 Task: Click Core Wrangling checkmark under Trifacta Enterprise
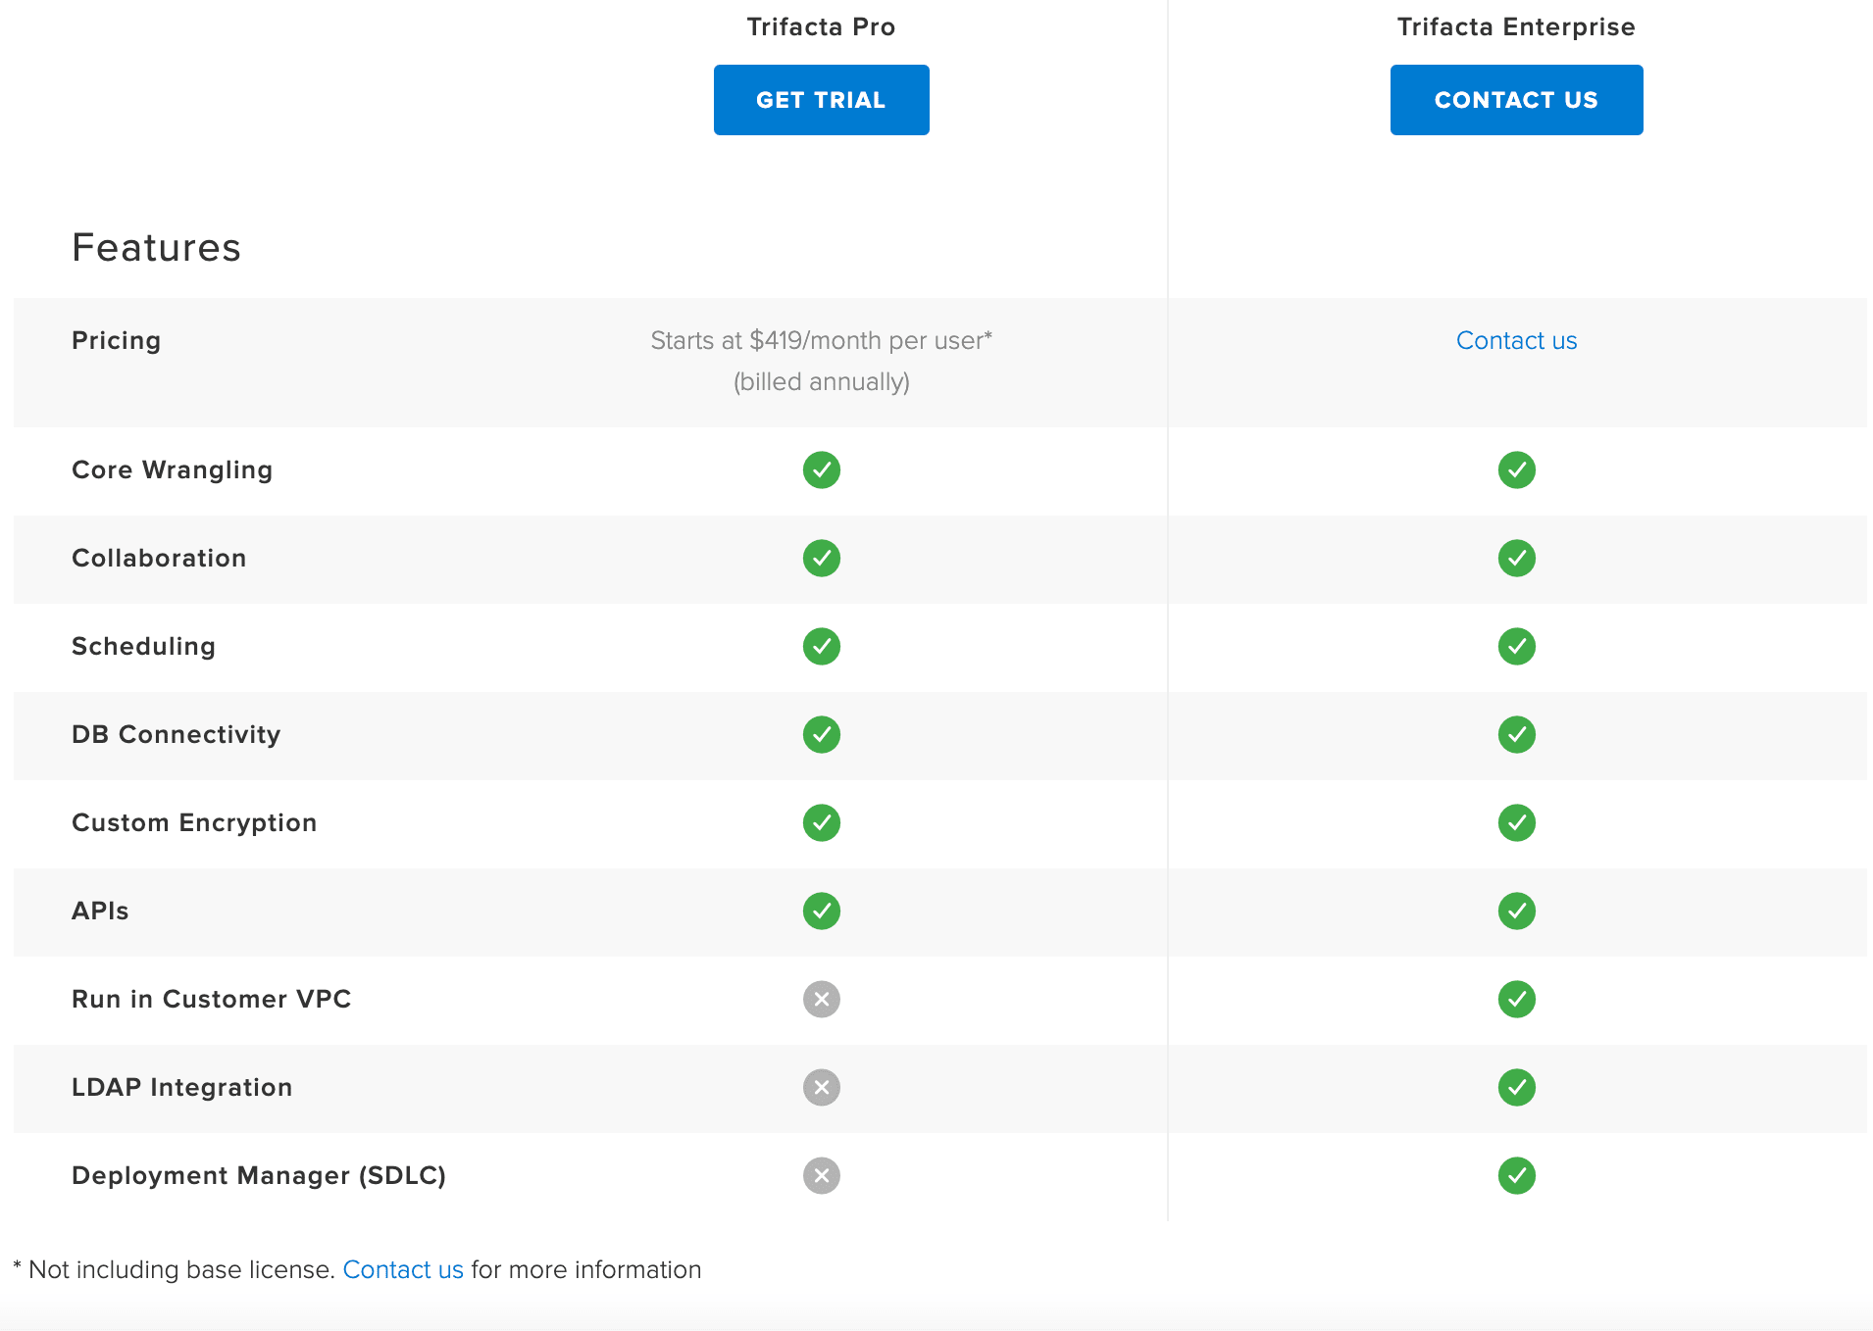pyautogui.click(x=1516, y=470)
